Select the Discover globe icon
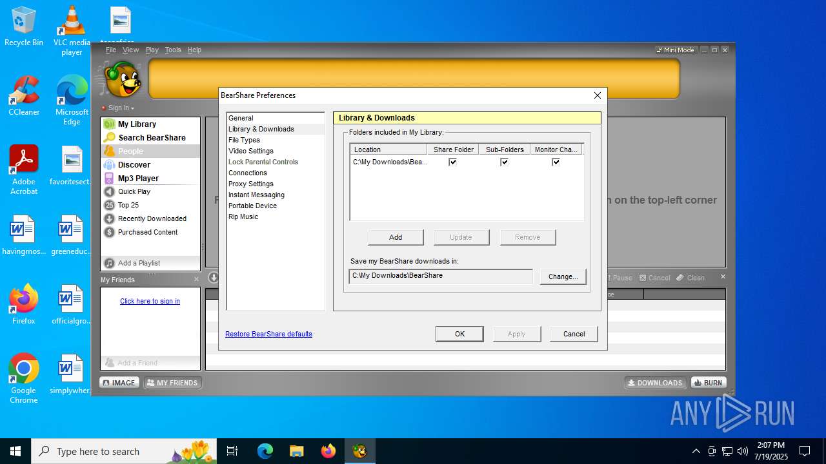 [109, 165]
